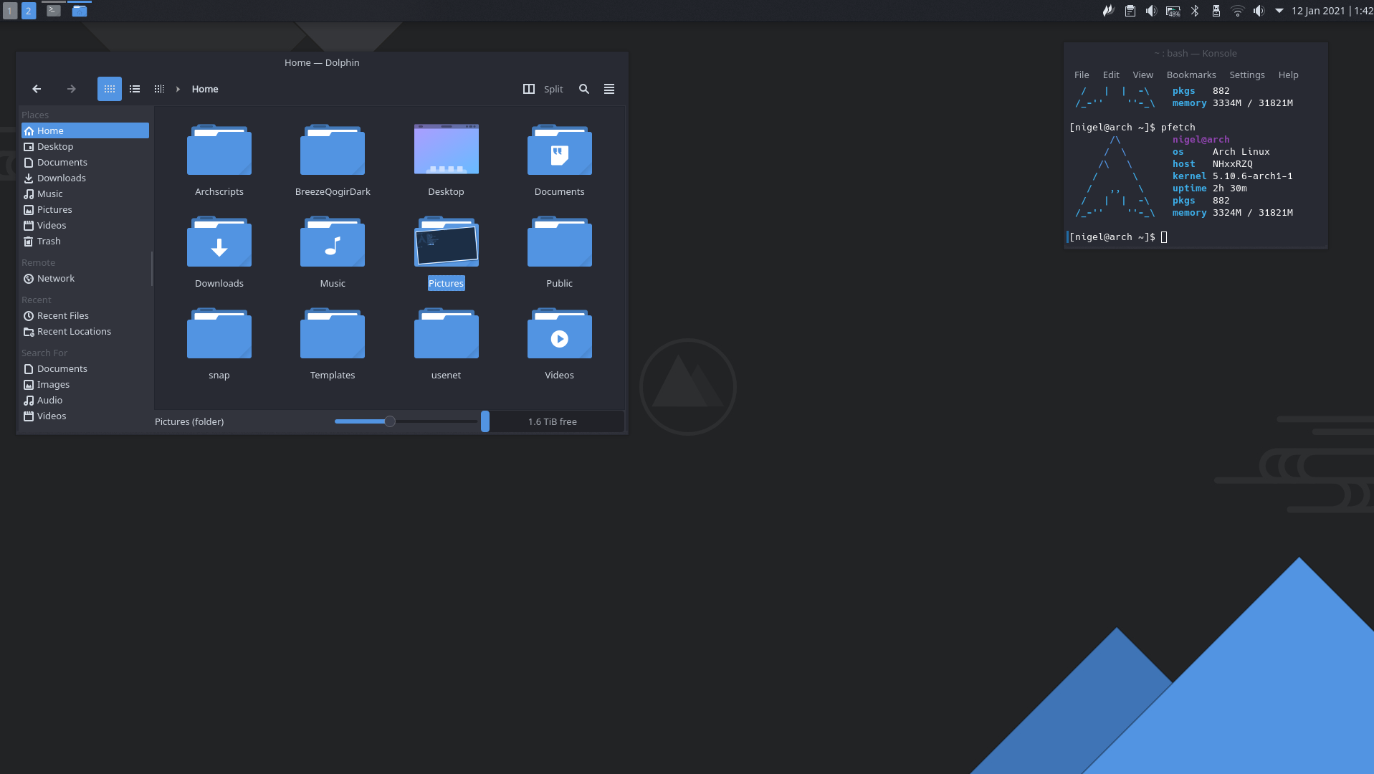Viewport: 1374px width, 774px height.
Task: Adjust the icon zoom slider handle
Action: coord(390,421)
